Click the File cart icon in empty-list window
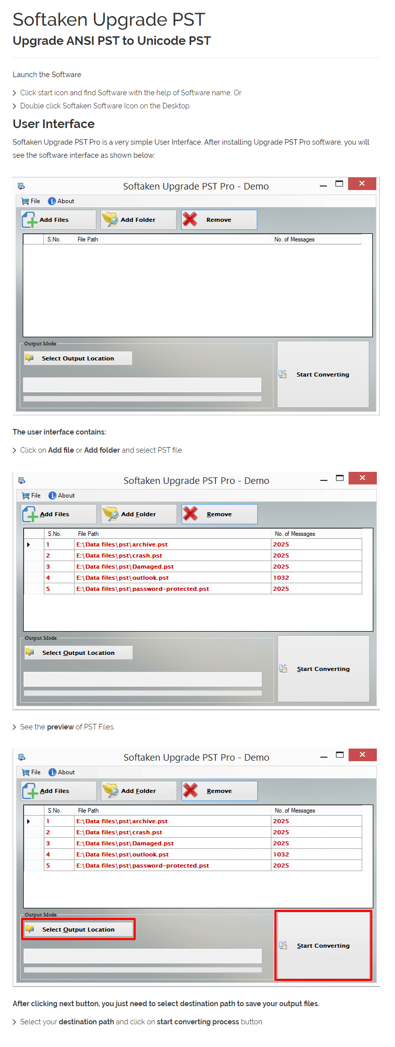The width and height of the screenshot is (395, 1047). coord(25,201)
